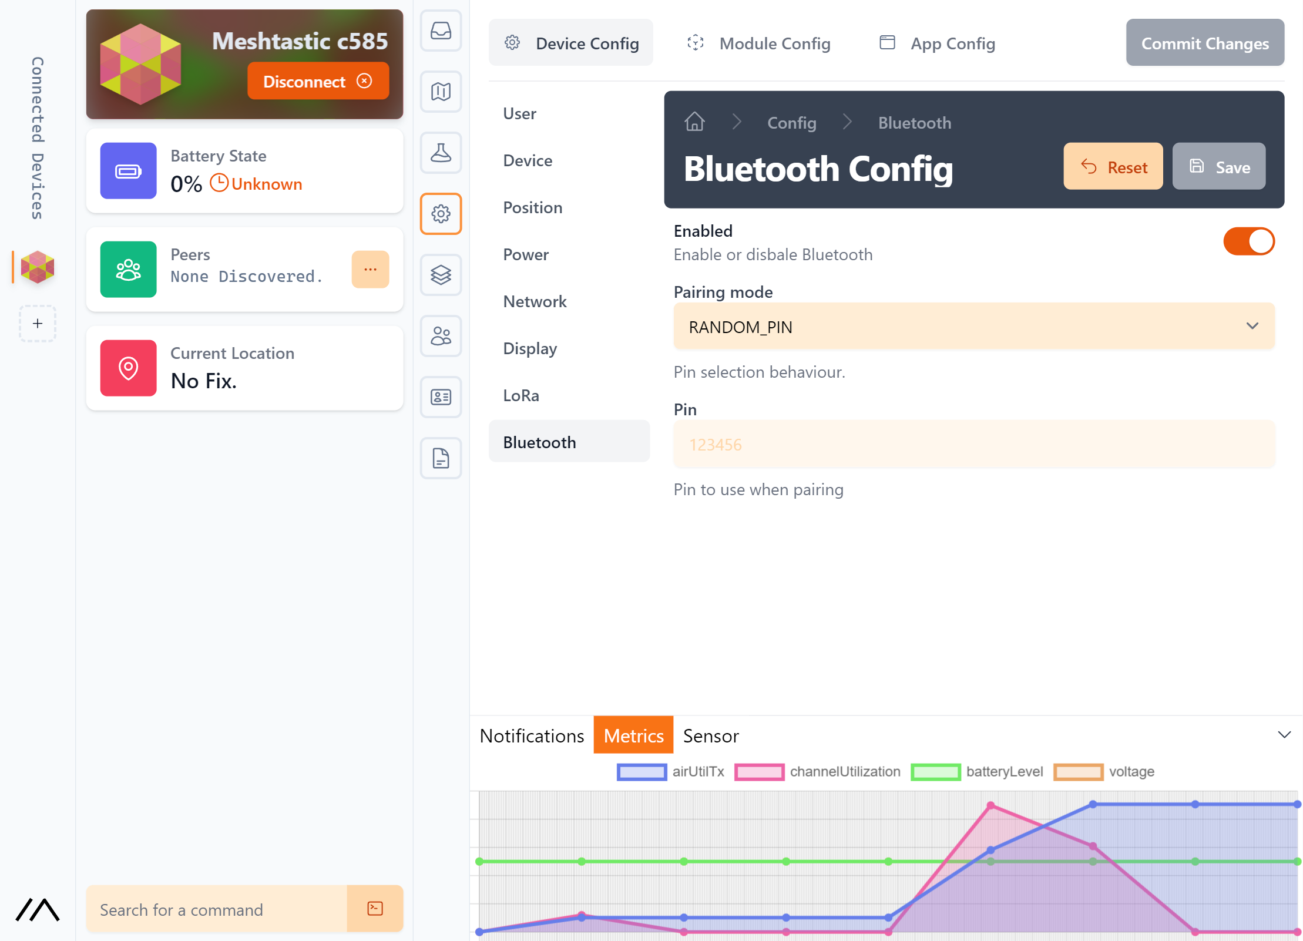Switch to the Module Config tab

[x=759, y=43]
